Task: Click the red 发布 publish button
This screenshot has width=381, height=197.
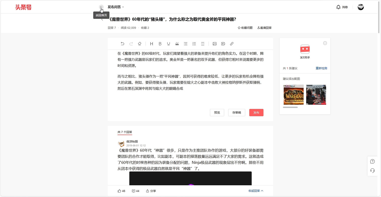Action: [256, 112]
